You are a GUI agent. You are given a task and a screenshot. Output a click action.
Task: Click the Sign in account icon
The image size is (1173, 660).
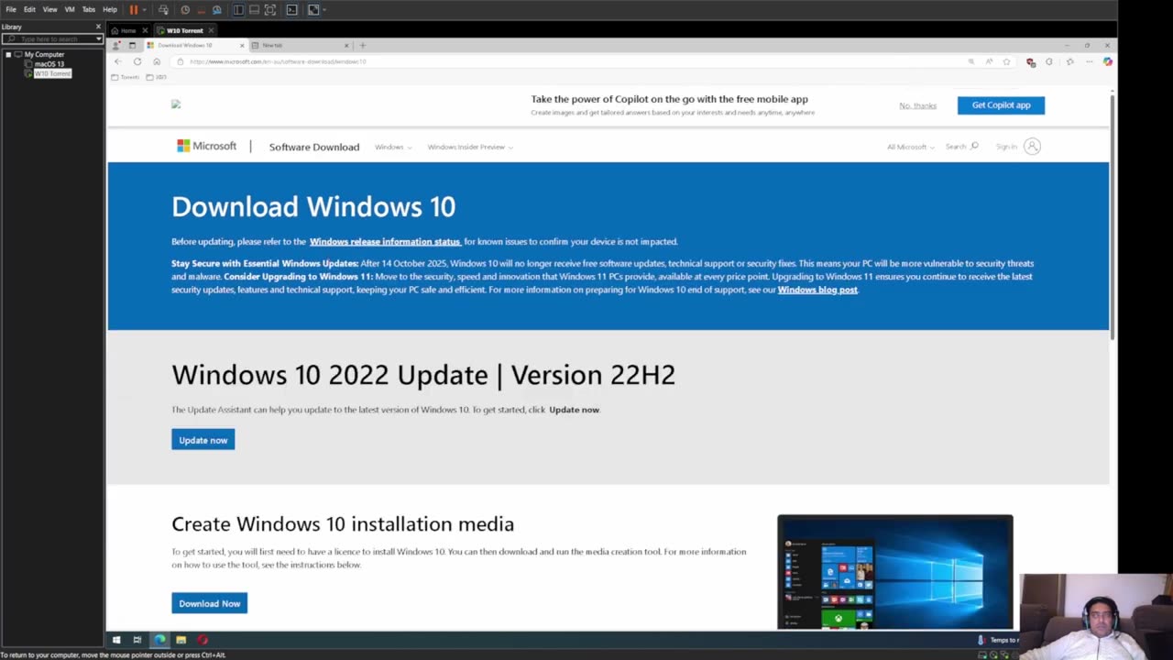(x=1032, y=147)
